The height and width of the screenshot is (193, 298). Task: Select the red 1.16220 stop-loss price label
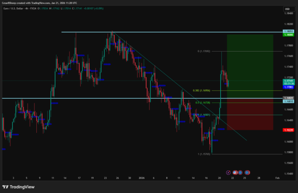pyautogui.click(x=288, y=130)
